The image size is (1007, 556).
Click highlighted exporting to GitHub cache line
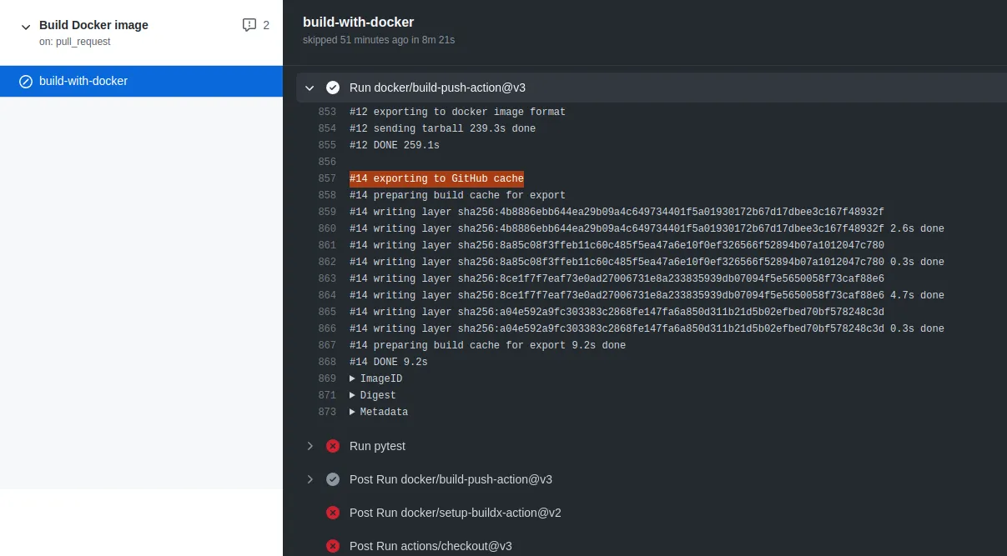point(436,178)
